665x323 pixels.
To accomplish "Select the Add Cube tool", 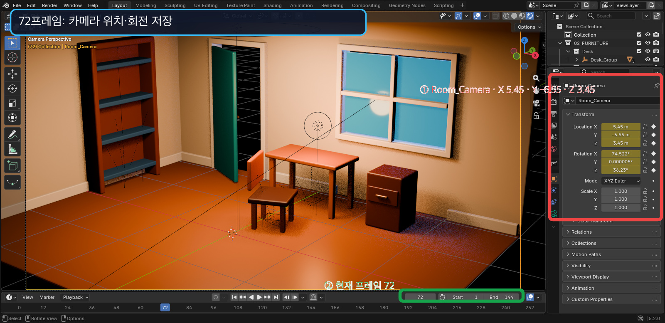I will click(x=12, y=166).
